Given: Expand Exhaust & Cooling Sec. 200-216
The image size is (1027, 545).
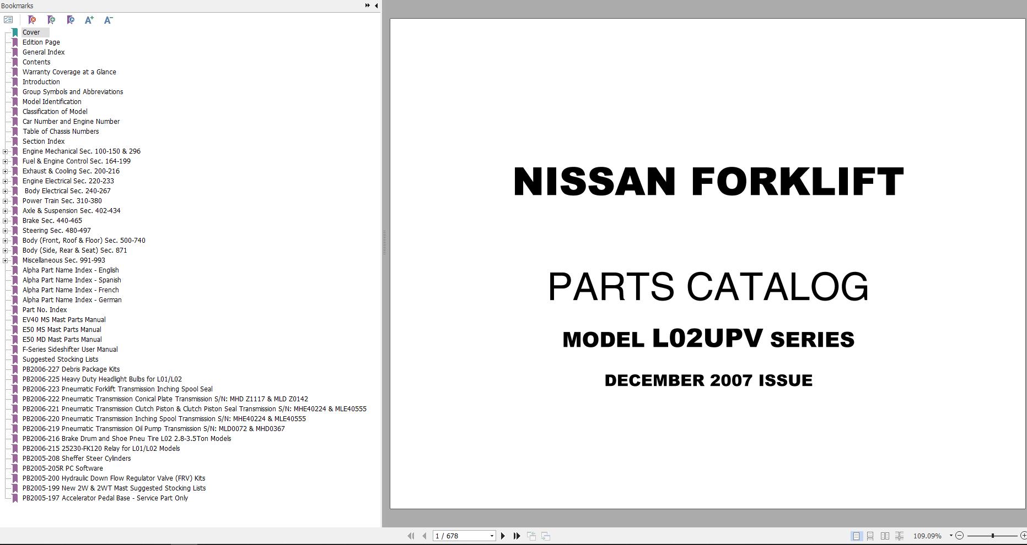Looking at the screenshot, I should click(6, 171).
